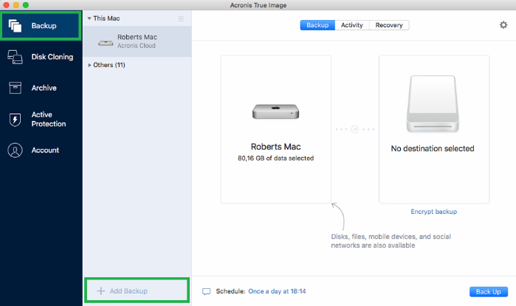Switch to the Activity tab
This screenshot has height=306, width=516.
point(352,25)
